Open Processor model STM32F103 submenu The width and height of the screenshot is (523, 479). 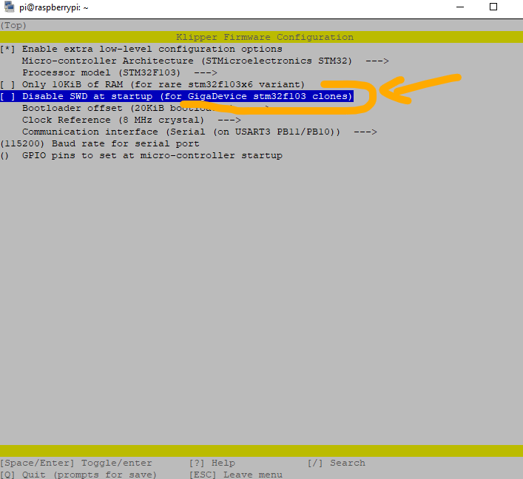coord(119,72)
